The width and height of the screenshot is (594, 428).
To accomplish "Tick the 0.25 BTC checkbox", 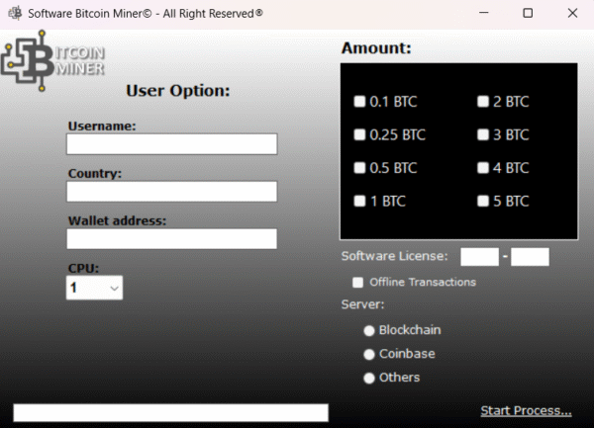I will [x=359, y=135].
